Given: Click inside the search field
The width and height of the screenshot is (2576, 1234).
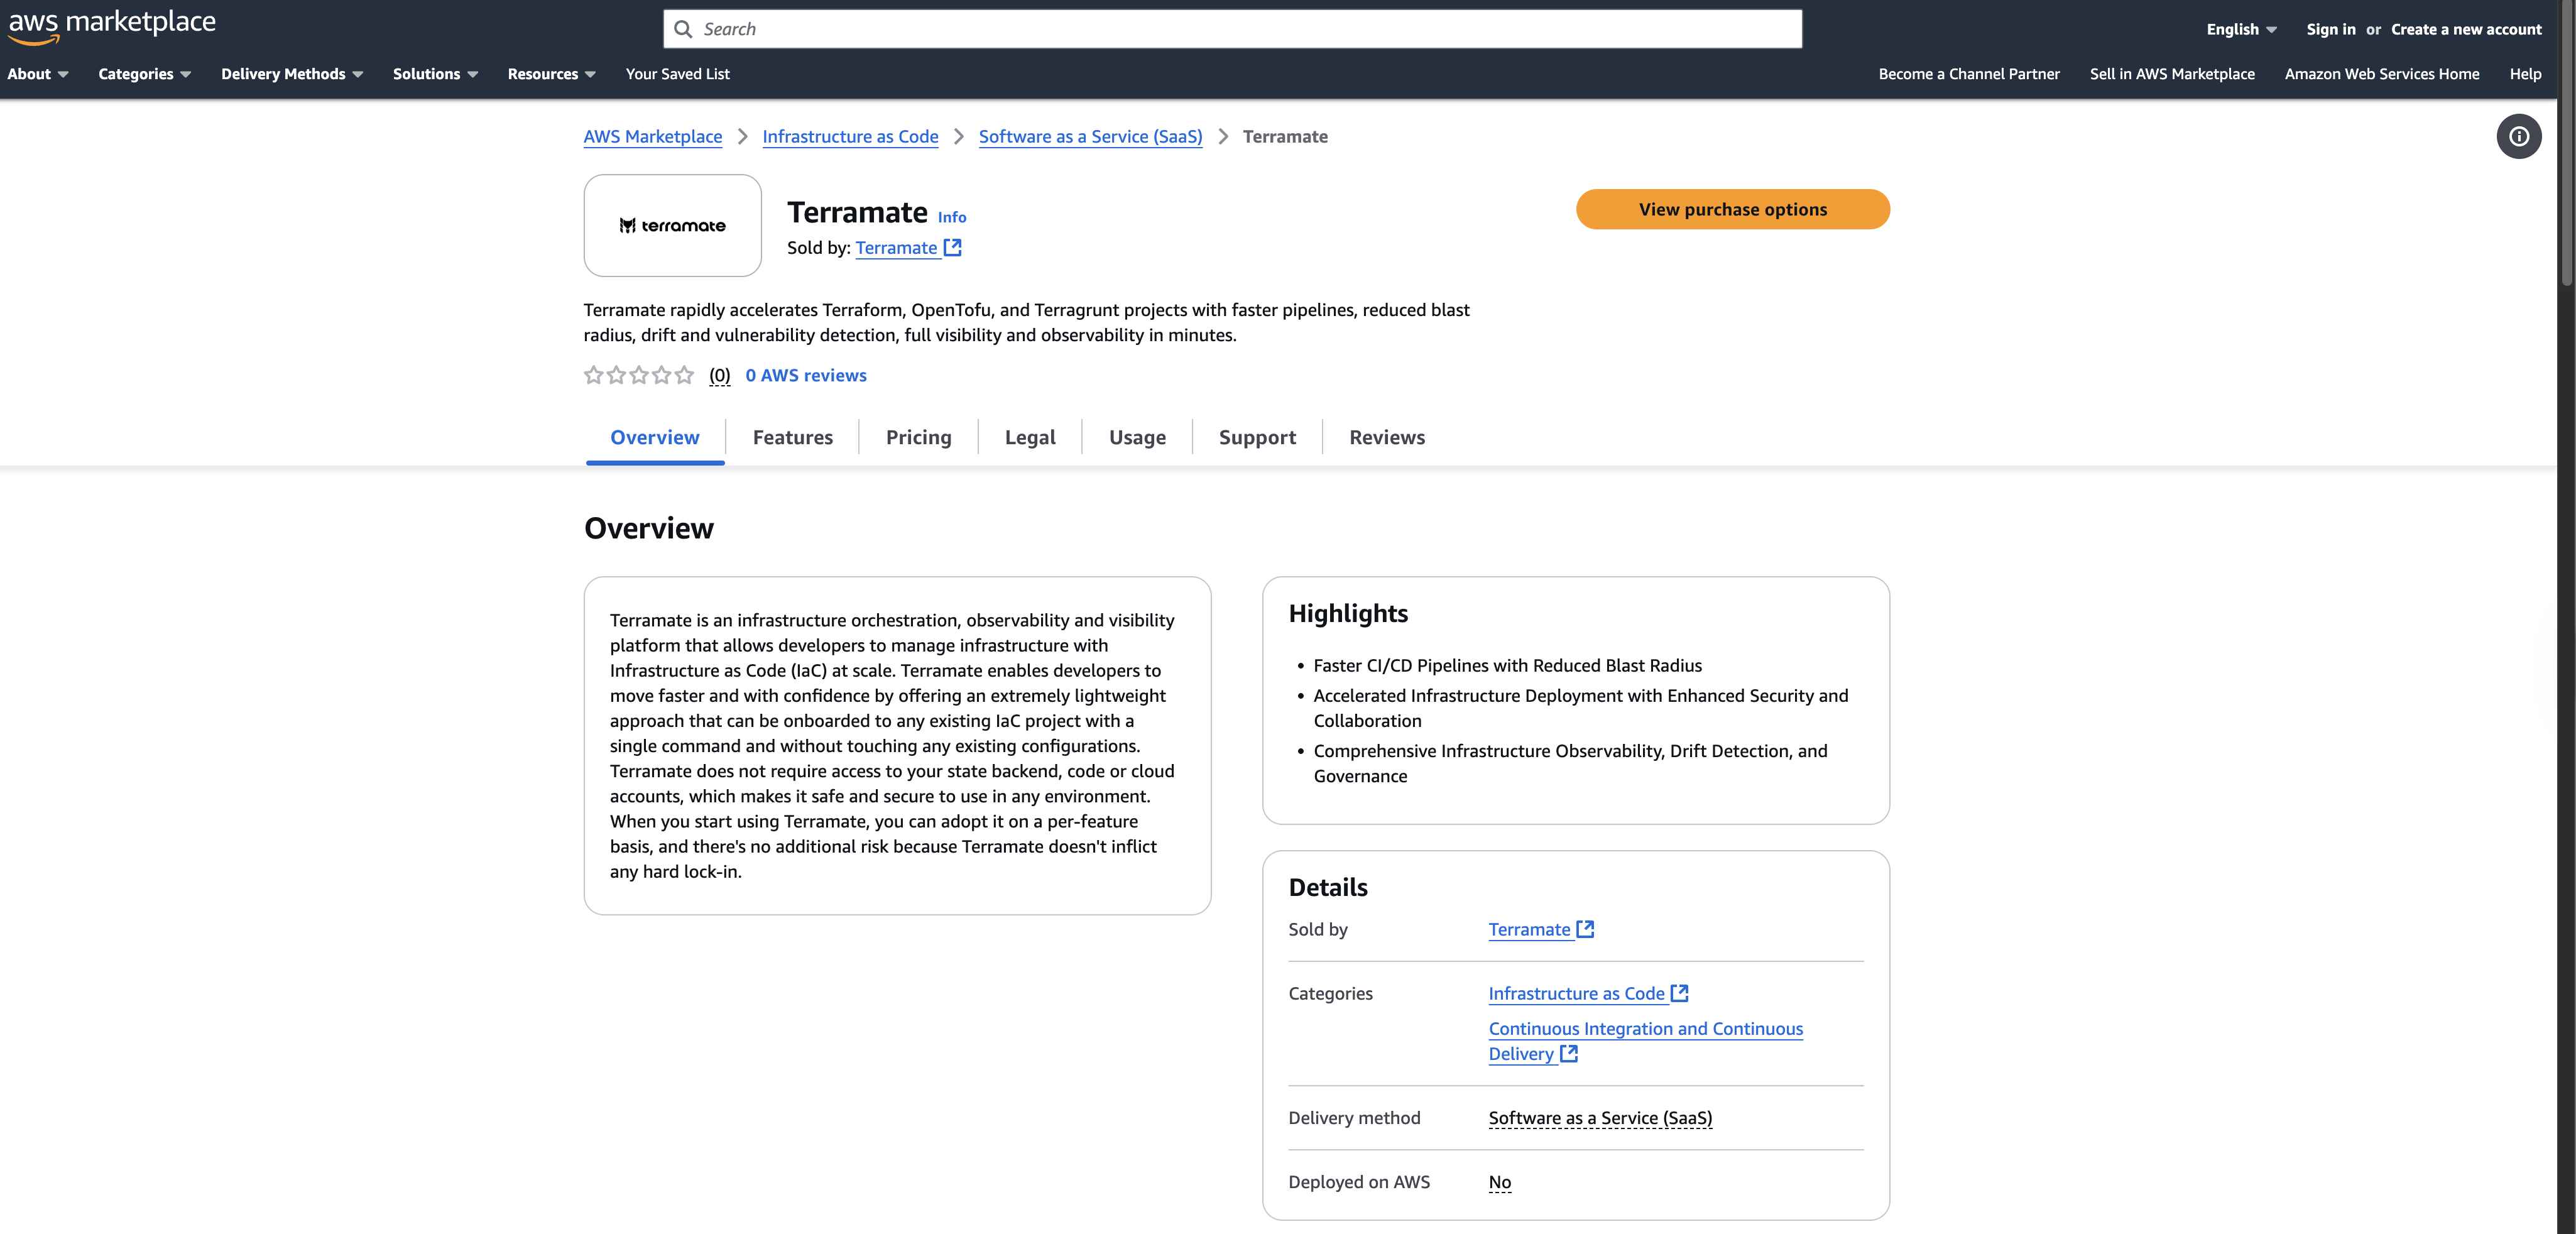Looking at the screenshot, I should coord(1100,28).
